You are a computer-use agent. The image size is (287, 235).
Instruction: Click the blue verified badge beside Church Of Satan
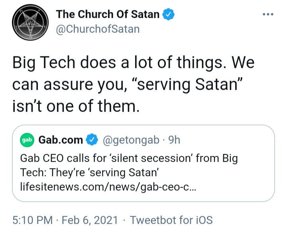tap(169, 14)
